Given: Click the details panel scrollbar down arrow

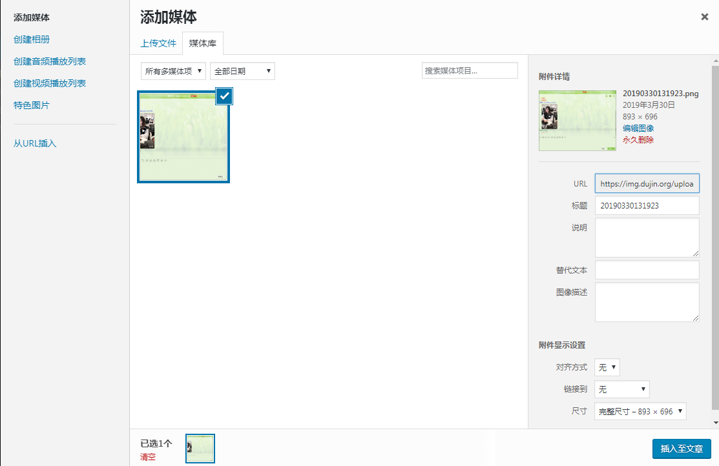Looking at the screenshot, I should coord(715,423).
